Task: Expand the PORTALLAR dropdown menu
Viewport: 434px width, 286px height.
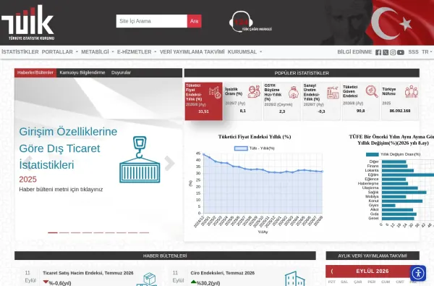Action: [x=60, y=52]
